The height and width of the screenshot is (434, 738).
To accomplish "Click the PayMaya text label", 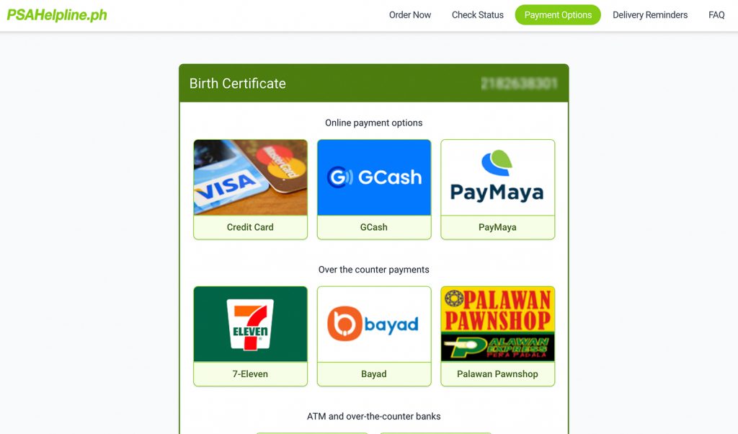I will [497, 227].
